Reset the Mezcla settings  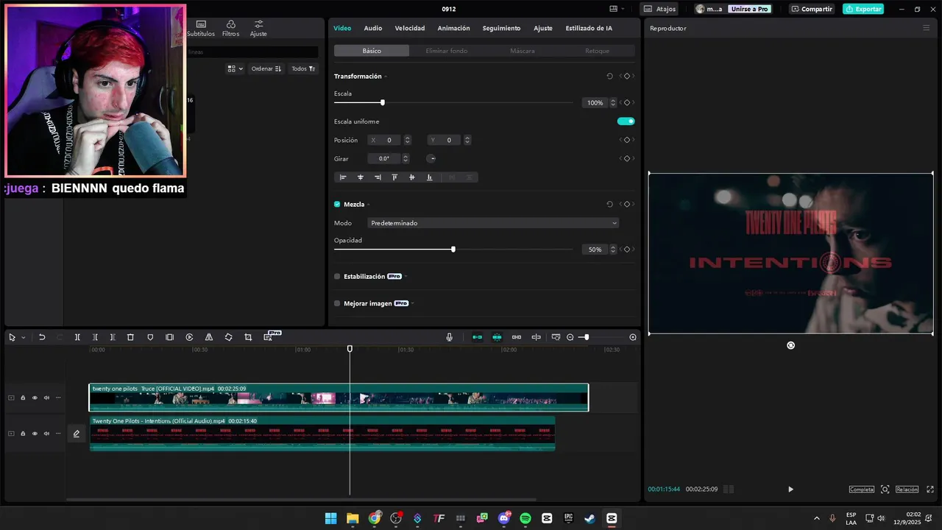pos(609,204)
